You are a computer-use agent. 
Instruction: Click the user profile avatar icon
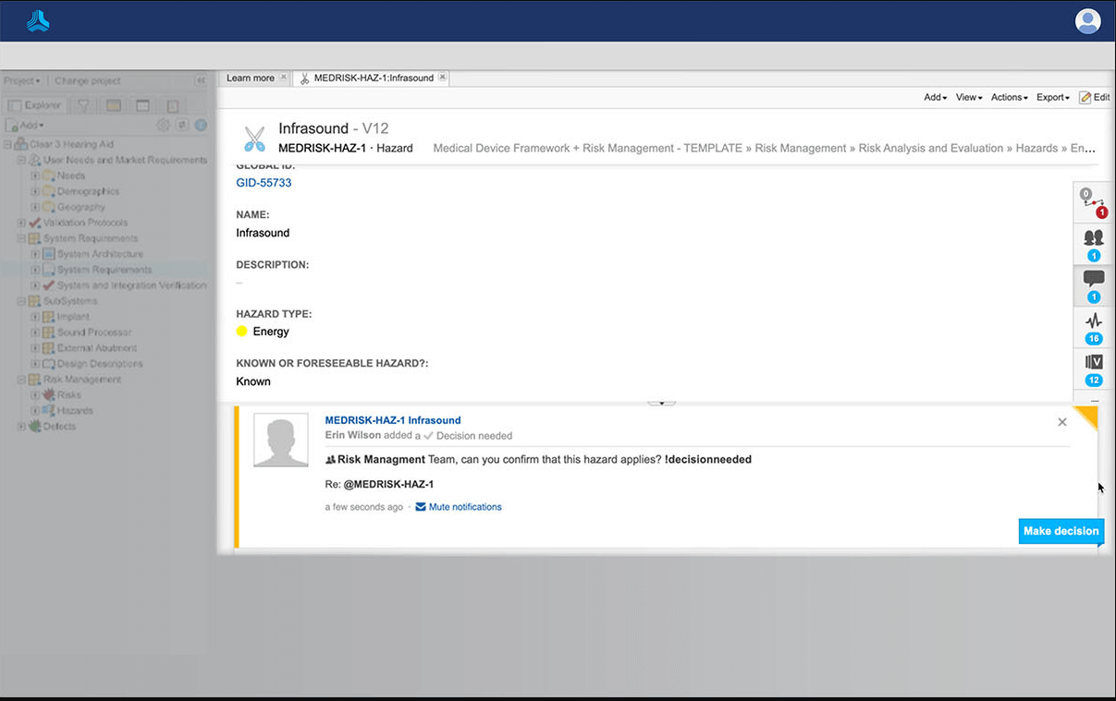click(x=1088, y=21)
